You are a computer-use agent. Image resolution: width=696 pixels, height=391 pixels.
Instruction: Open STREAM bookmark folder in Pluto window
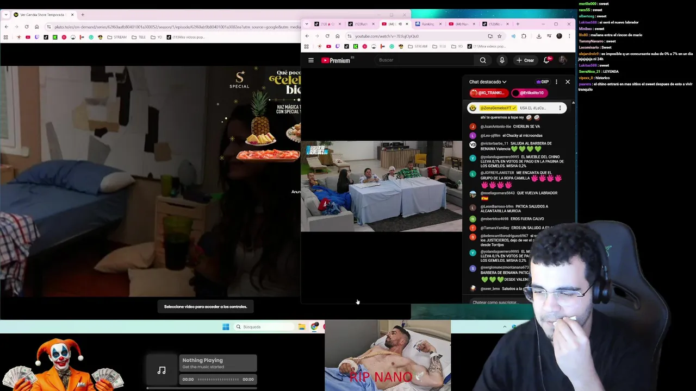(x=117, y=37)
